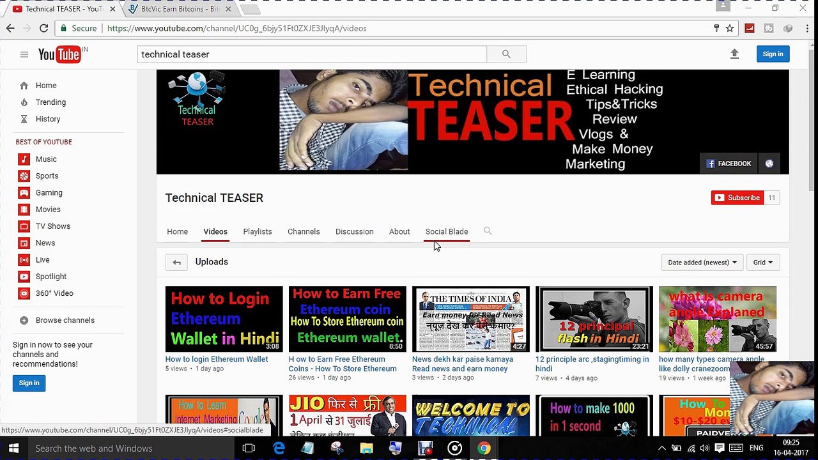Image resolution: width=818 pixels, height=460 pixels.
Task: Launch Microsoft Edge from taskbar
Action: tap(279, 448)
